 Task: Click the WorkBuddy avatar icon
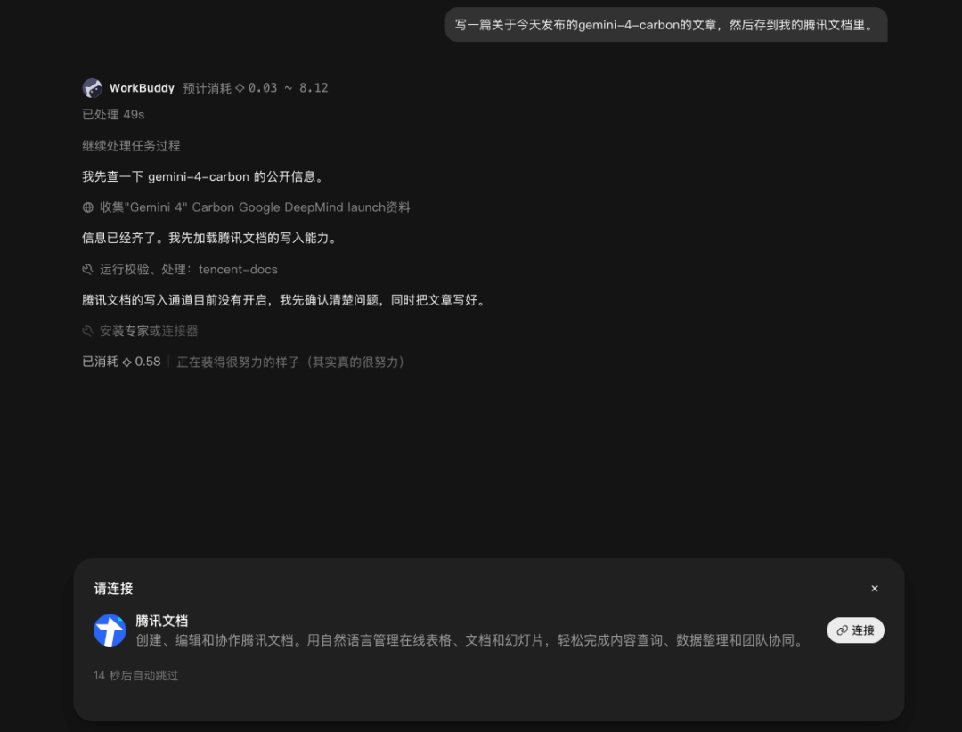[92, 88]
